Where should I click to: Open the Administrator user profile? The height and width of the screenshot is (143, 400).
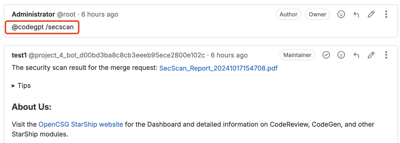(33, 14)
